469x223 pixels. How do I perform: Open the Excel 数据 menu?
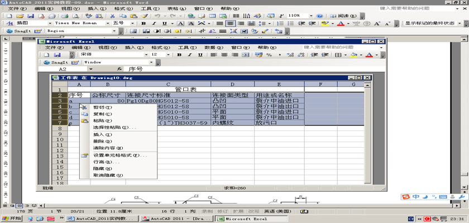coord(214,47)
